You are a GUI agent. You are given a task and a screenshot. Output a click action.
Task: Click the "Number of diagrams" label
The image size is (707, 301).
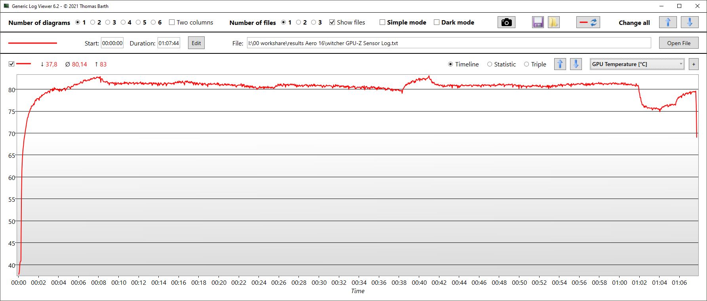point(39,23)
